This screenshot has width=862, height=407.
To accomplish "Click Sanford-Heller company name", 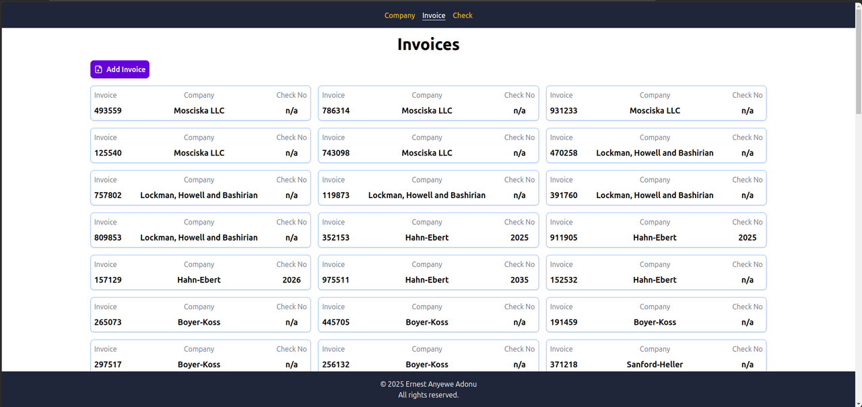I will (x=655, y=365).
